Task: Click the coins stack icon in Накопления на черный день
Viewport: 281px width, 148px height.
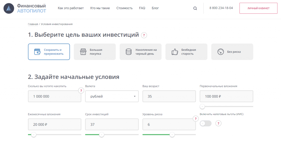Action: tap(129, 52)
